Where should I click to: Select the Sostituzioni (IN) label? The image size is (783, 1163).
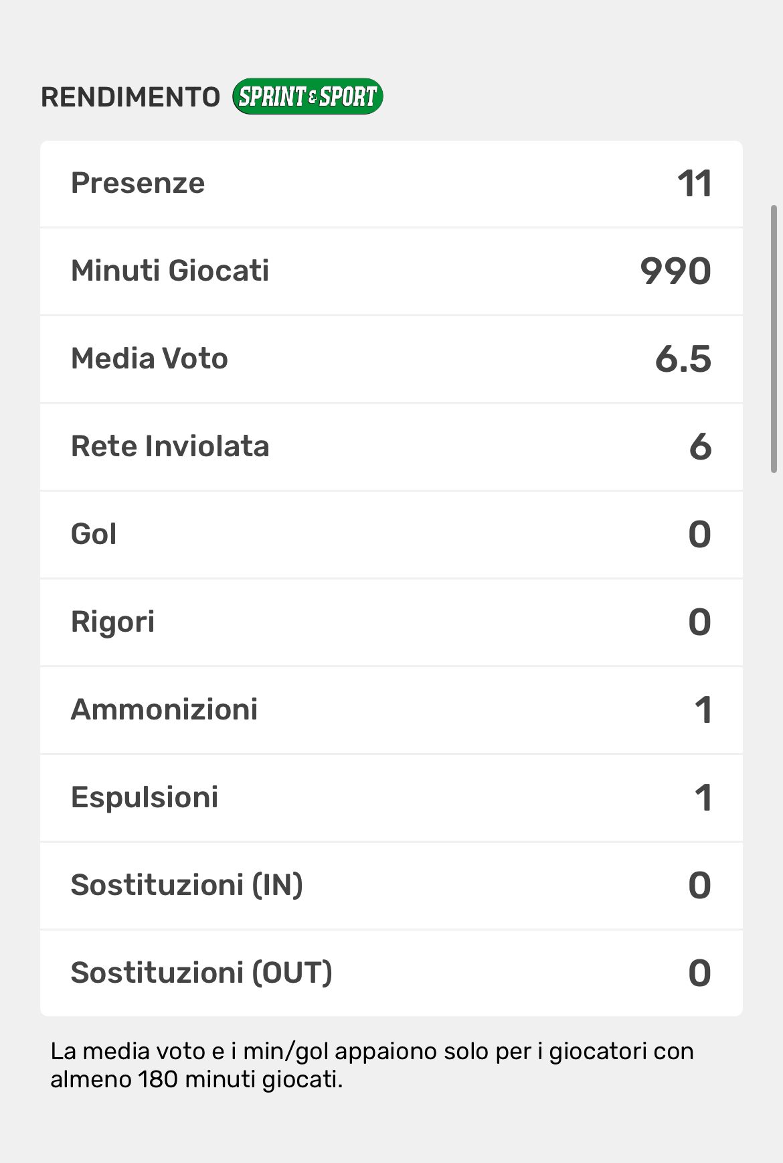tap(187, 885)
